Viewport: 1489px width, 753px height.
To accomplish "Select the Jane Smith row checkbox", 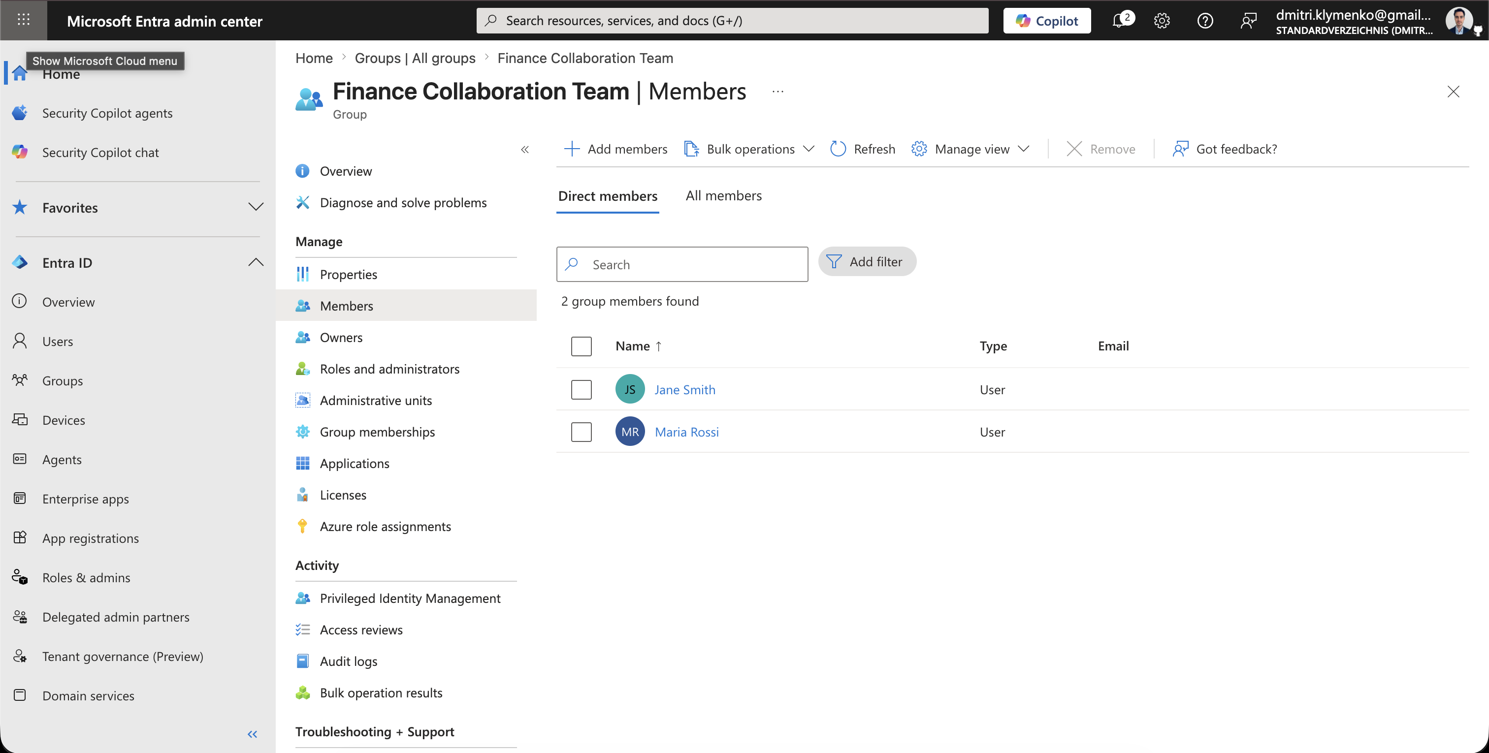I will pyautogui.click(x=581, y=389).
